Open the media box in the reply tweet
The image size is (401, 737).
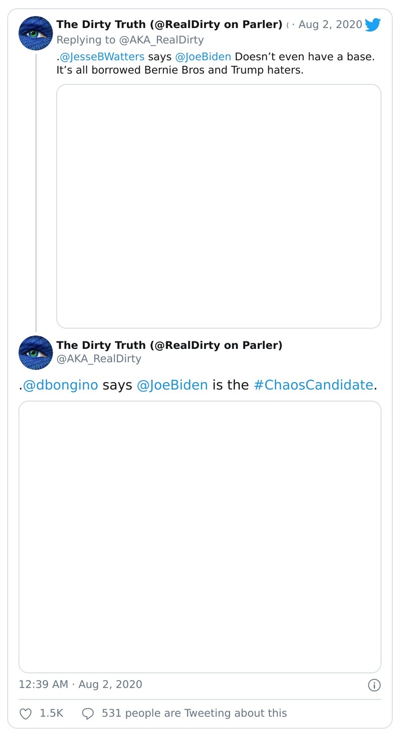point(219,206)
